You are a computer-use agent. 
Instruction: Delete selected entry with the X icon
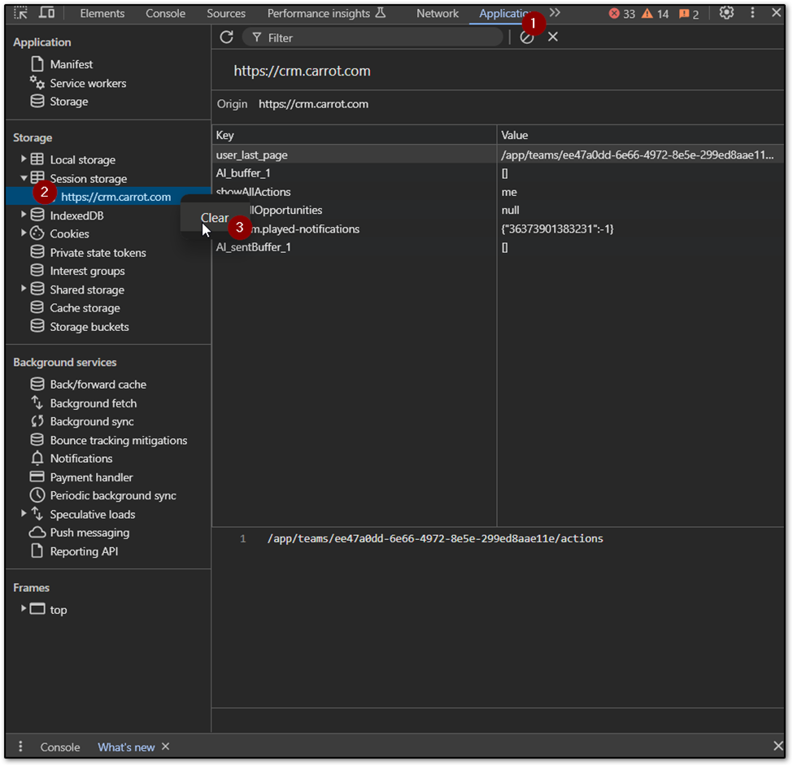553,37
